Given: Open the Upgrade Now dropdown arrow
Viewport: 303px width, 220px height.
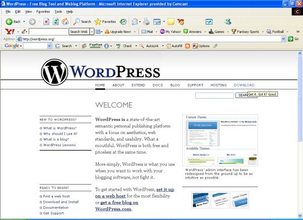Looking at the screenshot, I should (x=135, y=31).
